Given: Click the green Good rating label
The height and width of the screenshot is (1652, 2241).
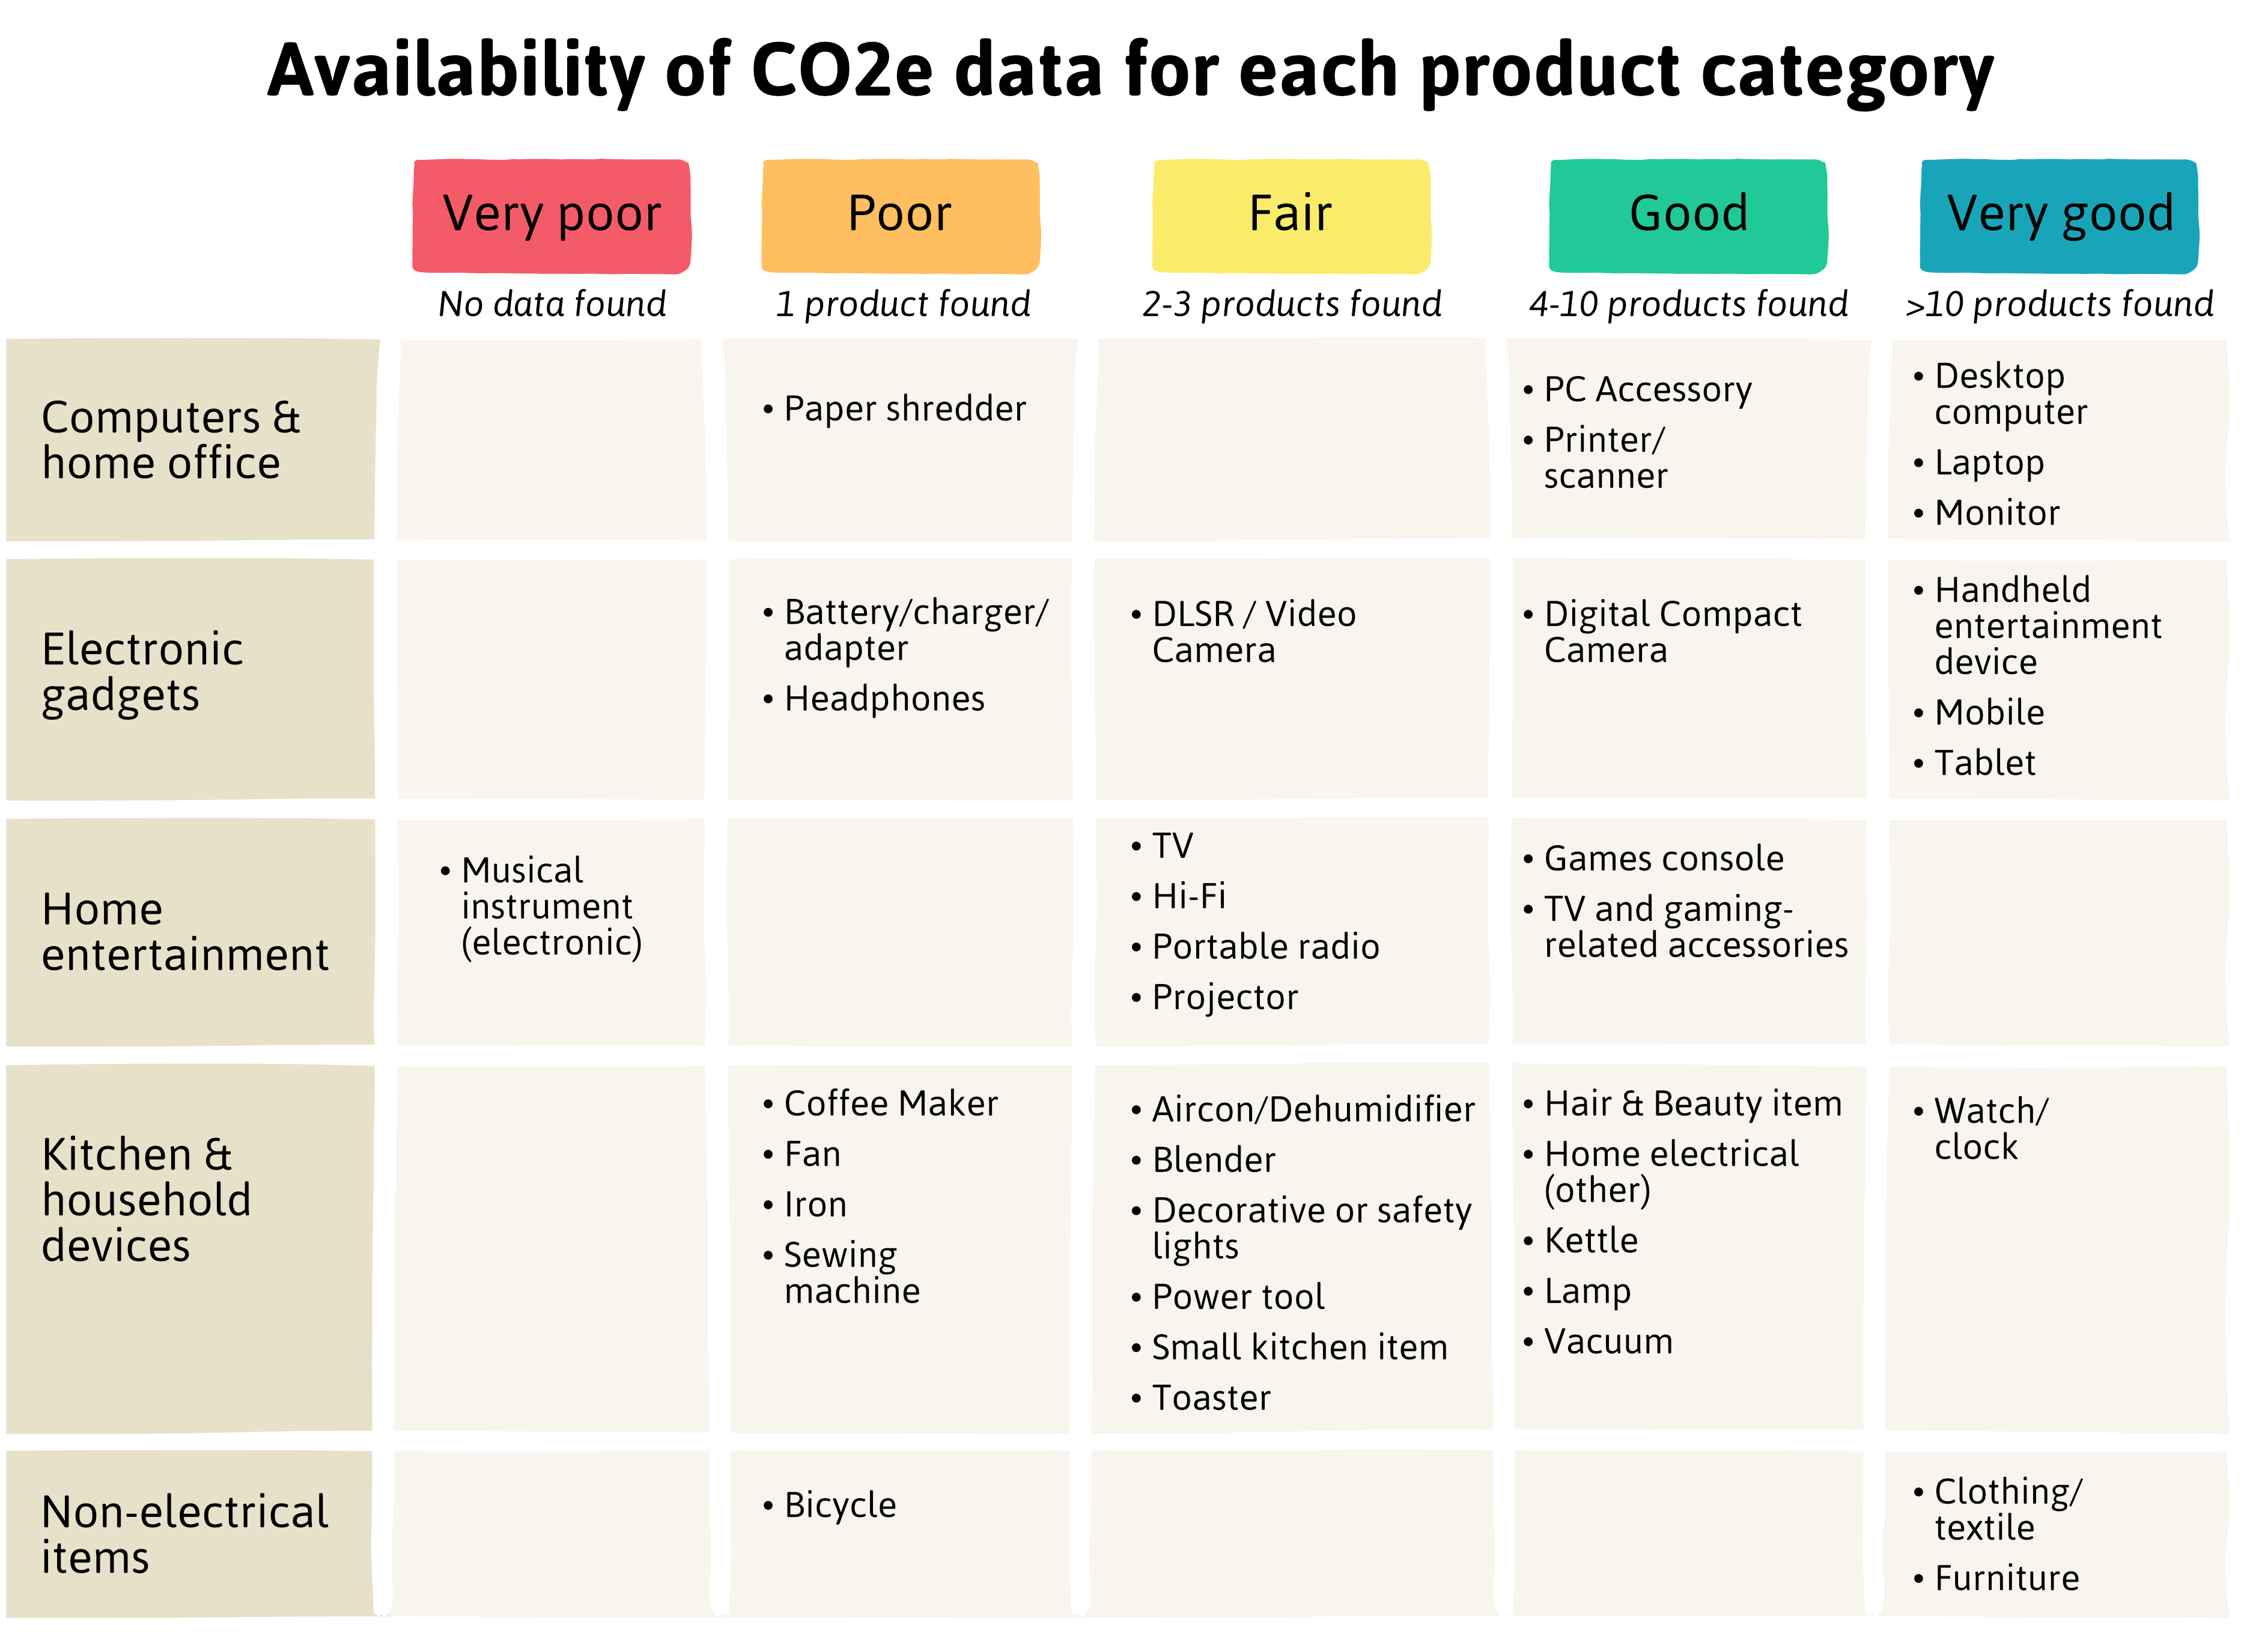Looking at the screenshot, I should coord(1688,215).
